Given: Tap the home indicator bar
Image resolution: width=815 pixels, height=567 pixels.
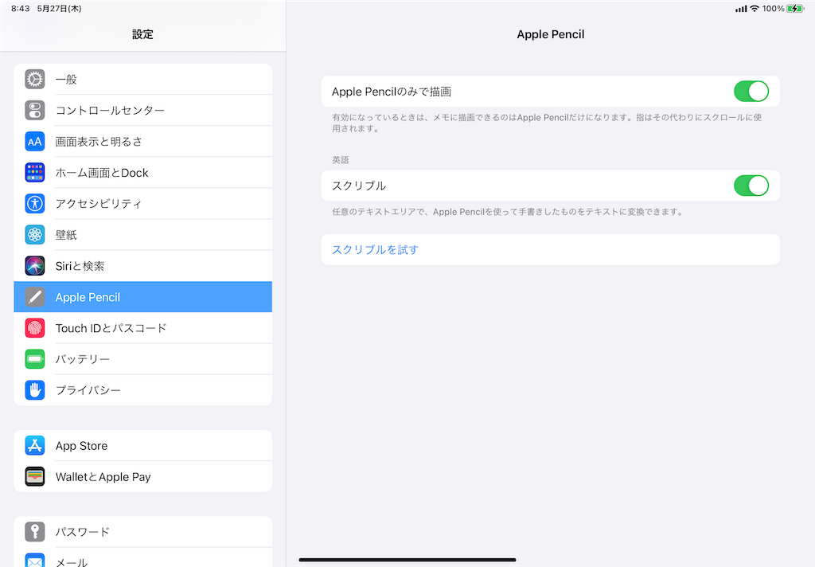Looking at the screenshot, I should point(407,560).
